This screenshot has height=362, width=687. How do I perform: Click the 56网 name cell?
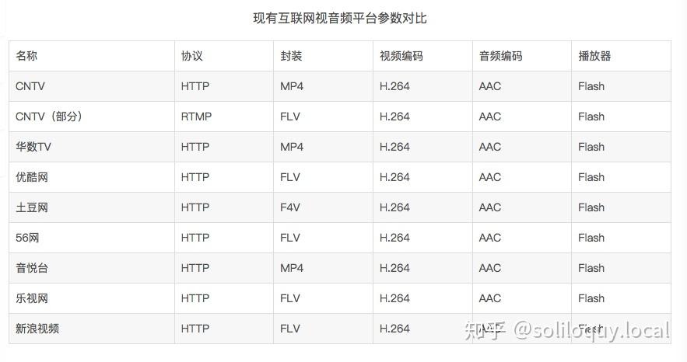tap(27, 238)
